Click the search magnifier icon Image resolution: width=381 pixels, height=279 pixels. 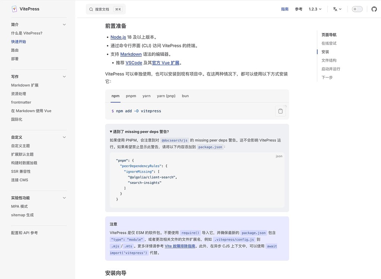click(x=91, y=9)
